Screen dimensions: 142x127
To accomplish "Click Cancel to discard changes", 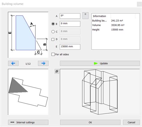I will point(132,123).
